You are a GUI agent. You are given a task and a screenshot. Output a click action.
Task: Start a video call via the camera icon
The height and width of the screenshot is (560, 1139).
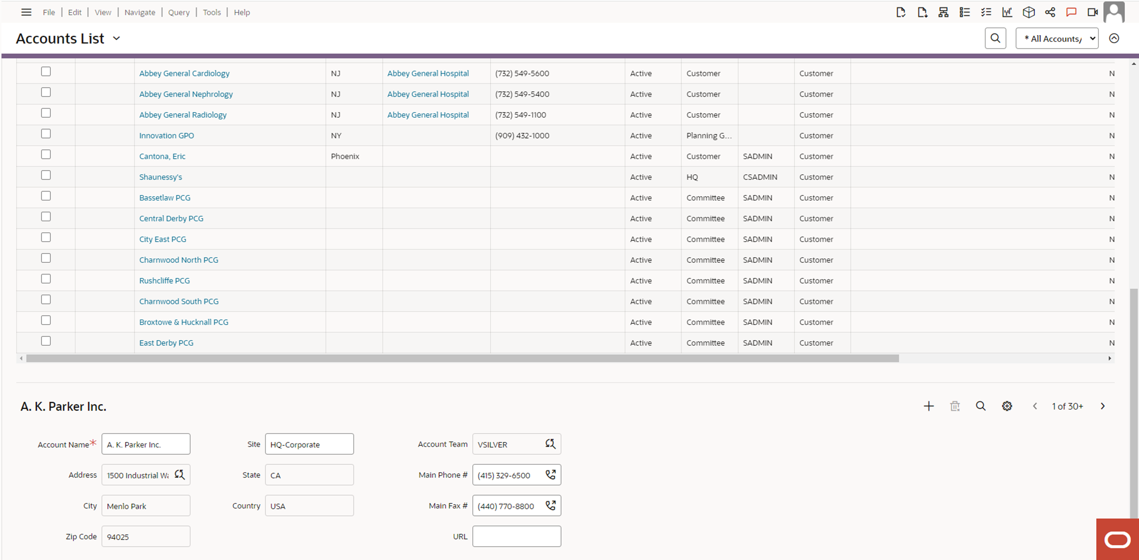coord(1092,12)
